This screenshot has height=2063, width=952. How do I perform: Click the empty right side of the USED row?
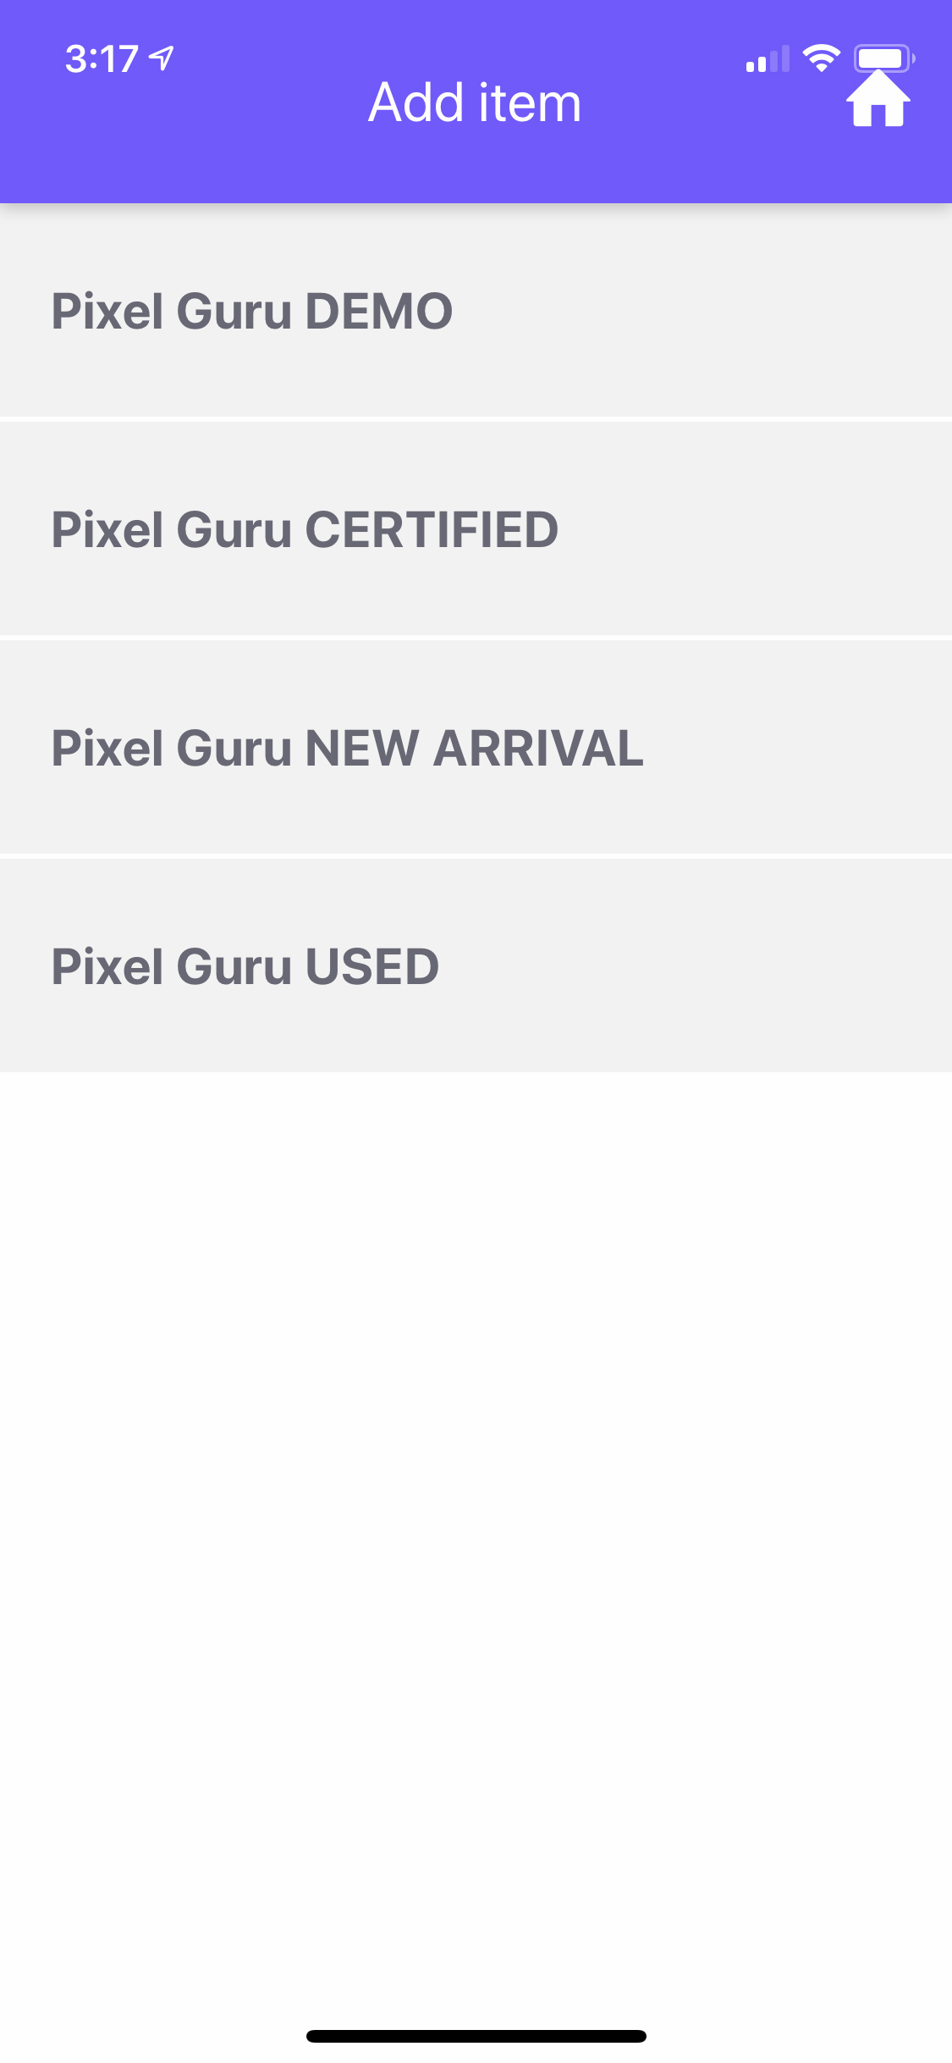[x=694, y=965]
